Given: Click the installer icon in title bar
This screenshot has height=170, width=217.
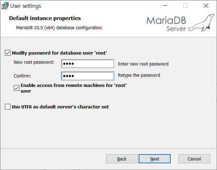Looking at the screenshot, I should (x=5, y=6).
